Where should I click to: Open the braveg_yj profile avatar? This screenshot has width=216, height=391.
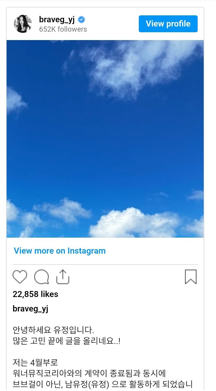click(23, 24)
